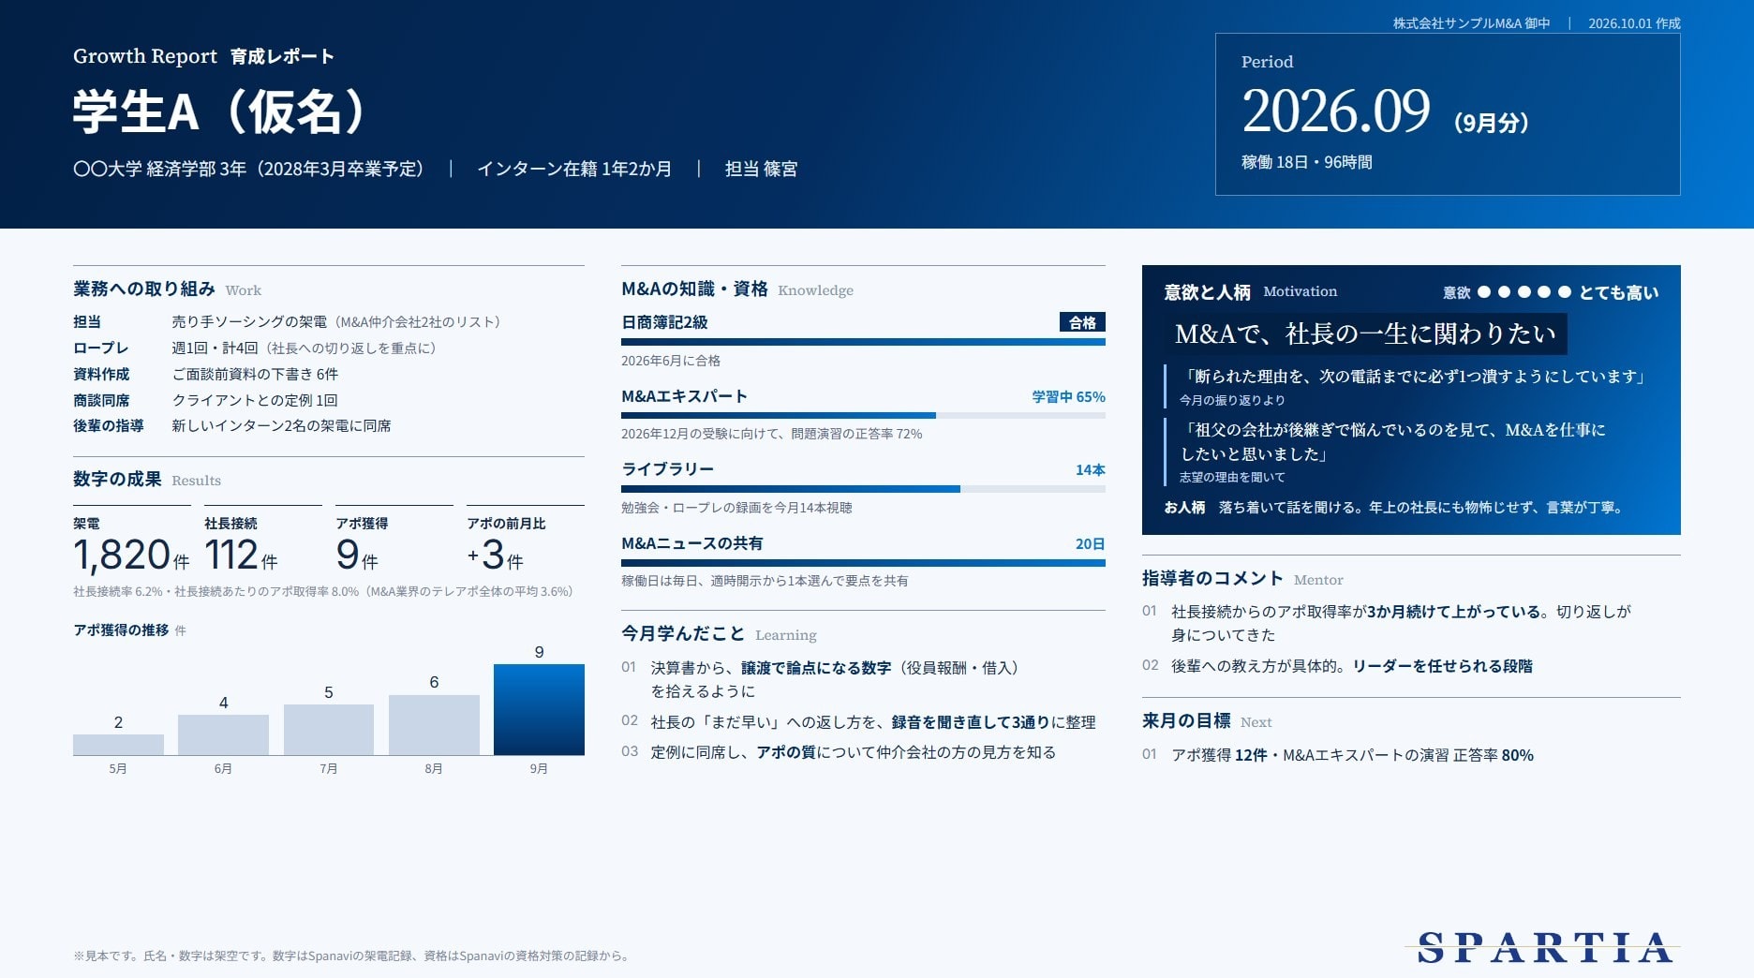Click the リーダーを任せられる段階 comment
1754x978 pixels.
1443,666
